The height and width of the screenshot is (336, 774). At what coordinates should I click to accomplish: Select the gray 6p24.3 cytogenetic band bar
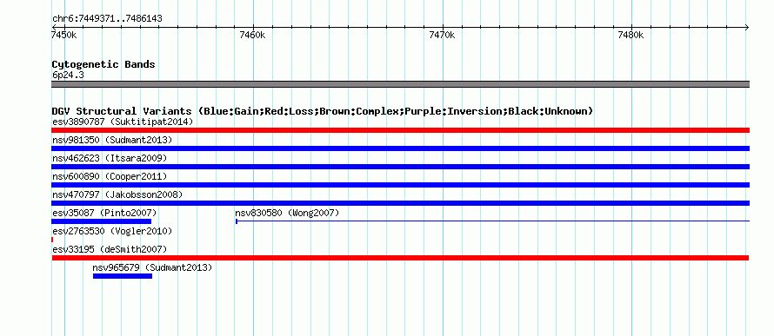point(400,84)
